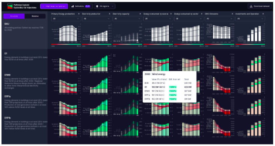
Task: Click the D1M8 difference badge in tooltip
Action: (173, 91)
